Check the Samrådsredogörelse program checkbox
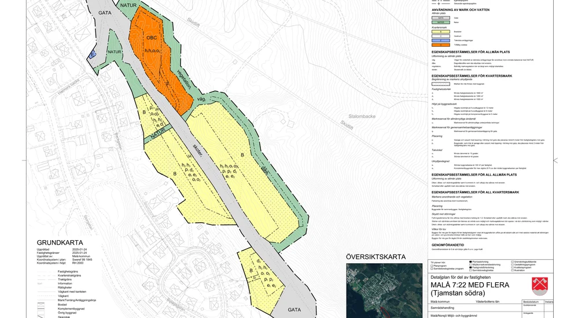 coord(432,268)
